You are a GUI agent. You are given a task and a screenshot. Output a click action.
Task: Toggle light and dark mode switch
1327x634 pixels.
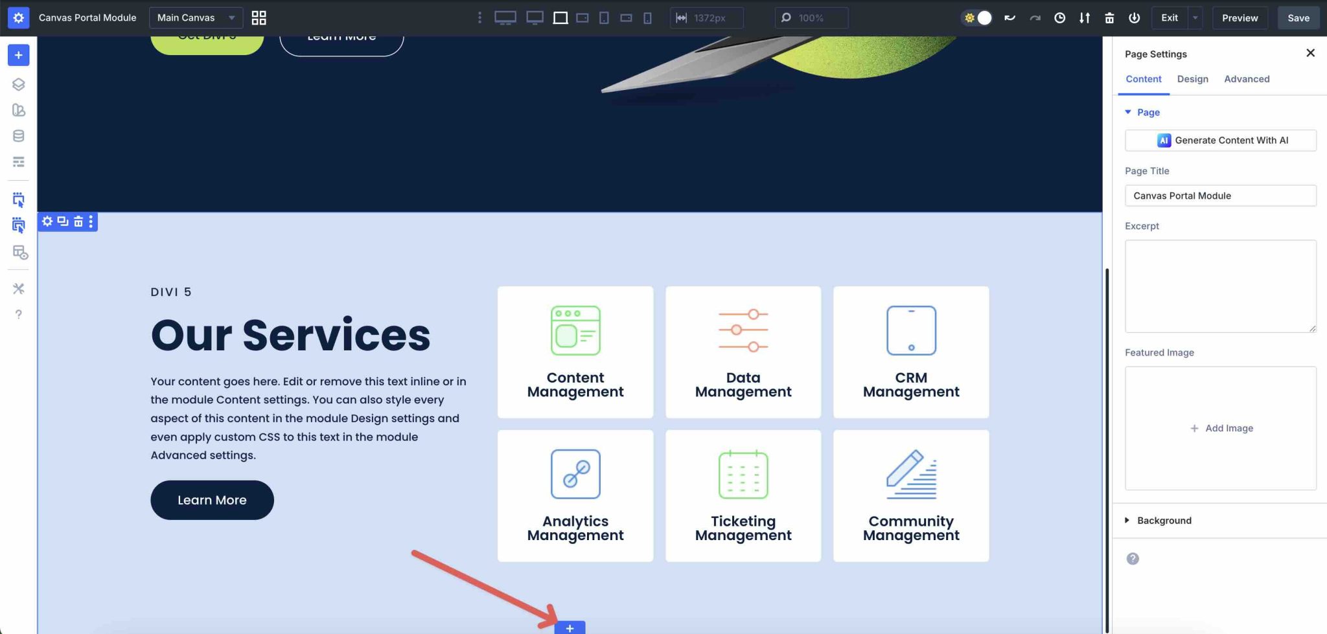pyautogui.click(x=976, y=17)
